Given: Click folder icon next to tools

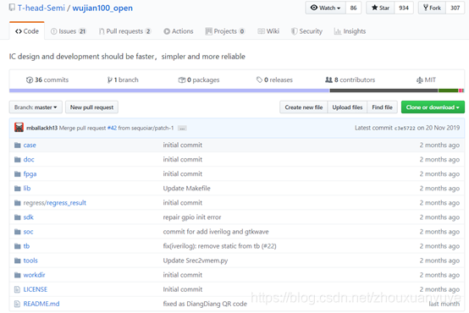Looking at the screenshot, I should tap(17, 261).
